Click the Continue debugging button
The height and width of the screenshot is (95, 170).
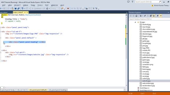coord(36,8)
